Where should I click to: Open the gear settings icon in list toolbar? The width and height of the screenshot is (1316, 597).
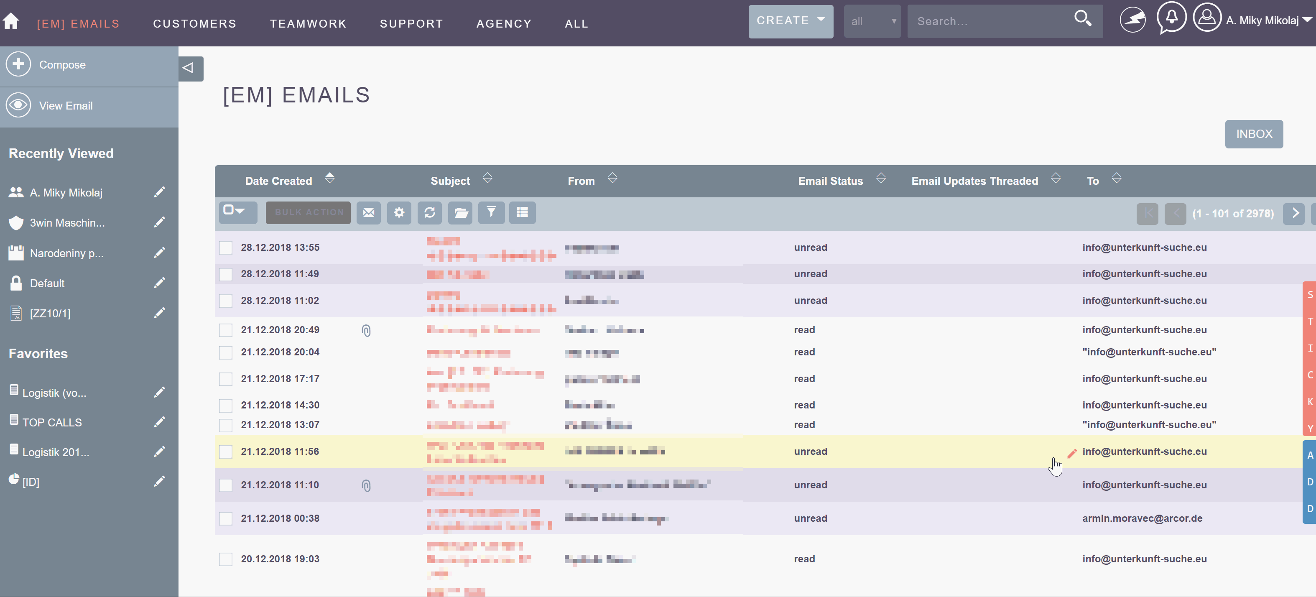(x=399, y=212)
